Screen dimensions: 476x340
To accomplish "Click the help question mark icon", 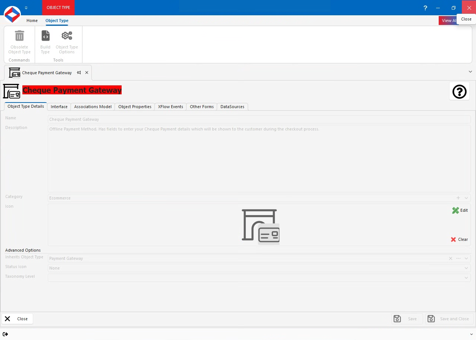I will [459, 91].
